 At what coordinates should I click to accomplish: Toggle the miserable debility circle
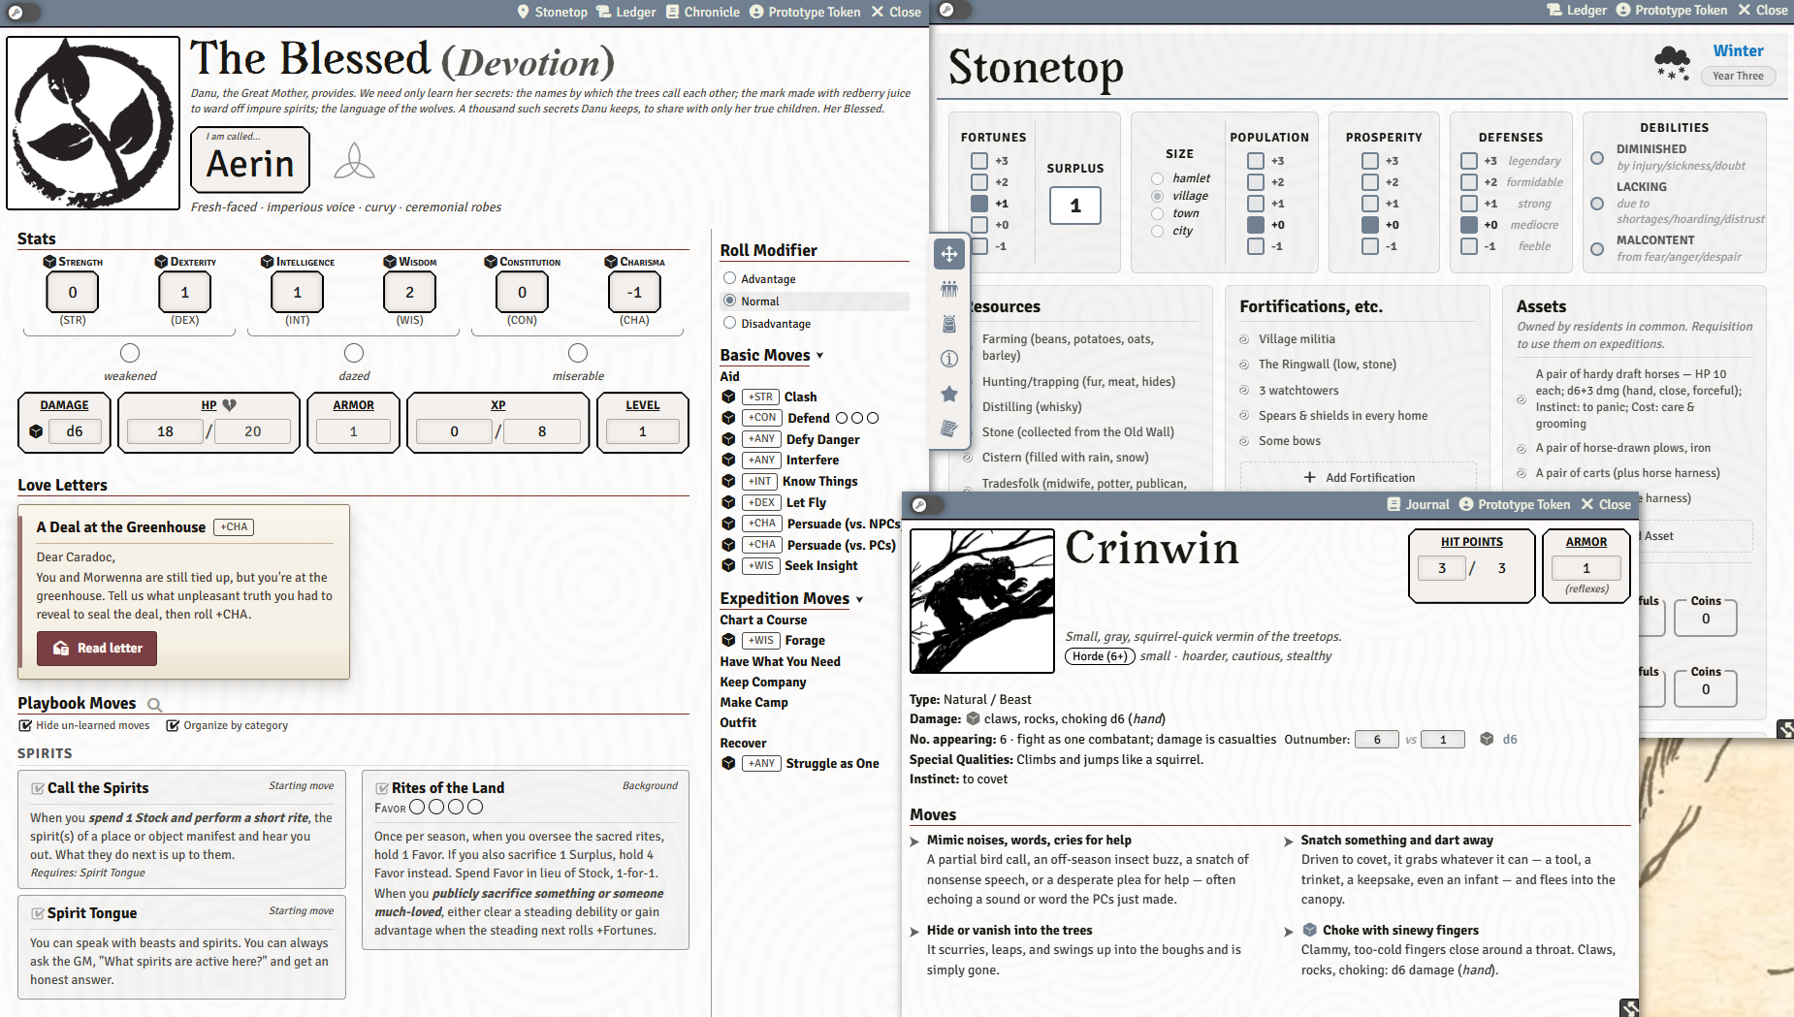578,353
